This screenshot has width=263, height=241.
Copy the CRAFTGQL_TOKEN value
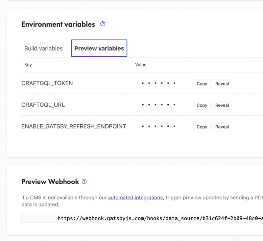tap(202, 84)
